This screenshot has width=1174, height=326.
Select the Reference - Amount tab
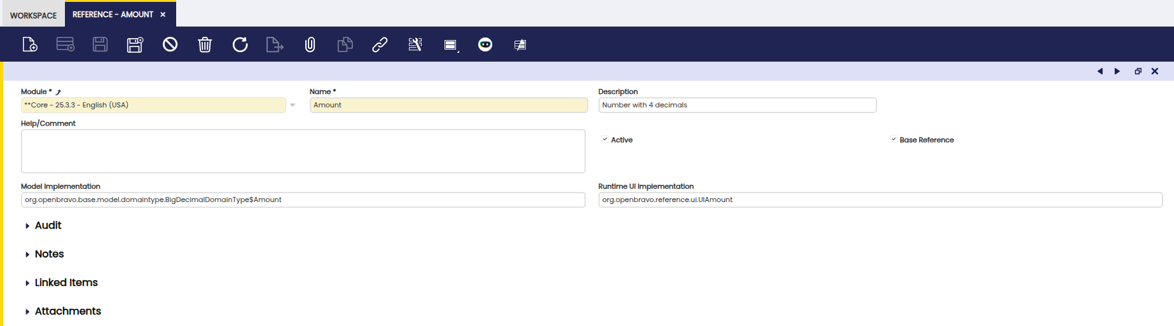(113, 15)
